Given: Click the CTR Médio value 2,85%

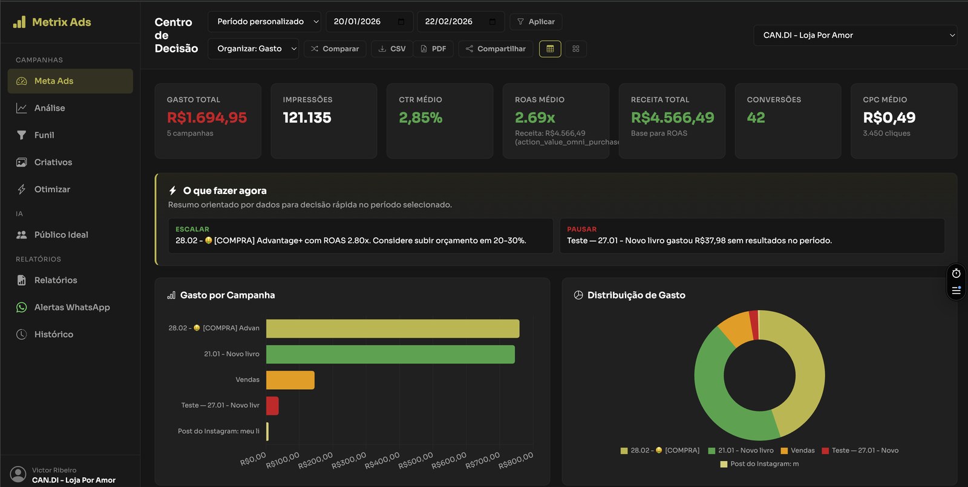Looking at the screenshot, I should [420, 118].
